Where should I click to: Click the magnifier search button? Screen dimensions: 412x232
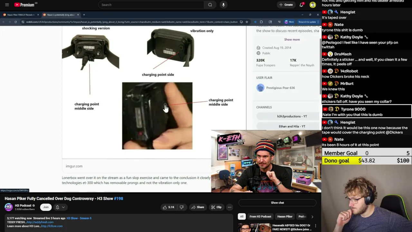(x=210, y=5)
